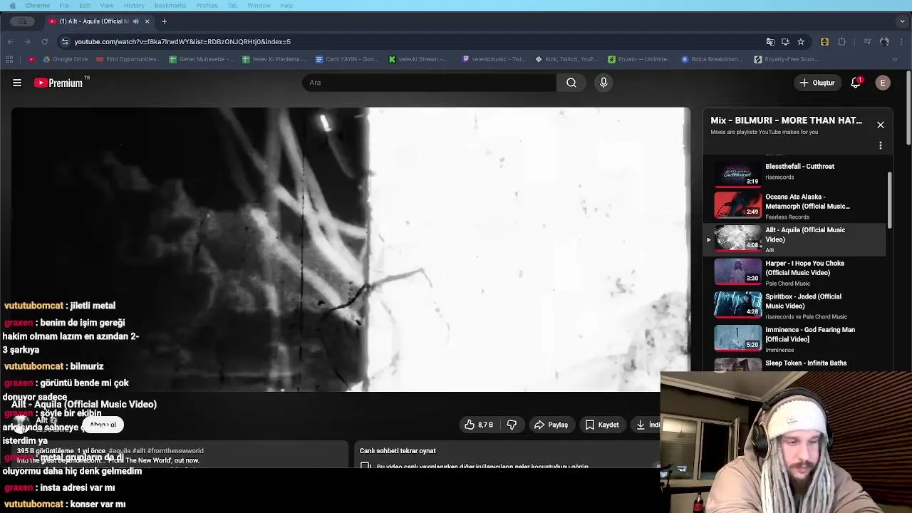912x513 pixels.
Task: Open the Window menu
Action: point(259,6)
